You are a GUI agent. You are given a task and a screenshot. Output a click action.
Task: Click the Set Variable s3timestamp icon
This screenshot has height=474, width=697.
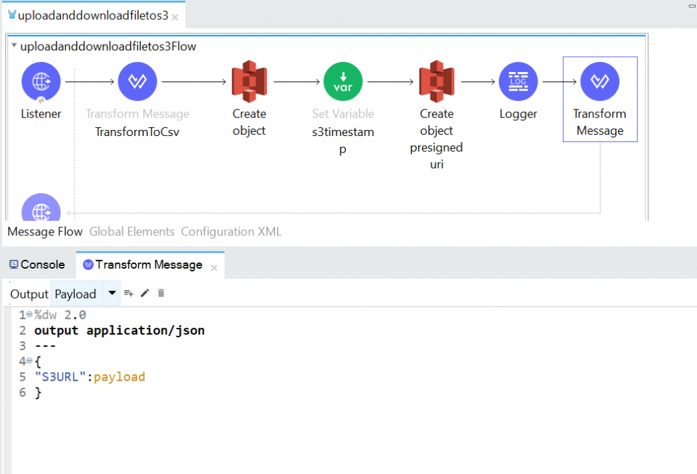(x=343, y=81)
